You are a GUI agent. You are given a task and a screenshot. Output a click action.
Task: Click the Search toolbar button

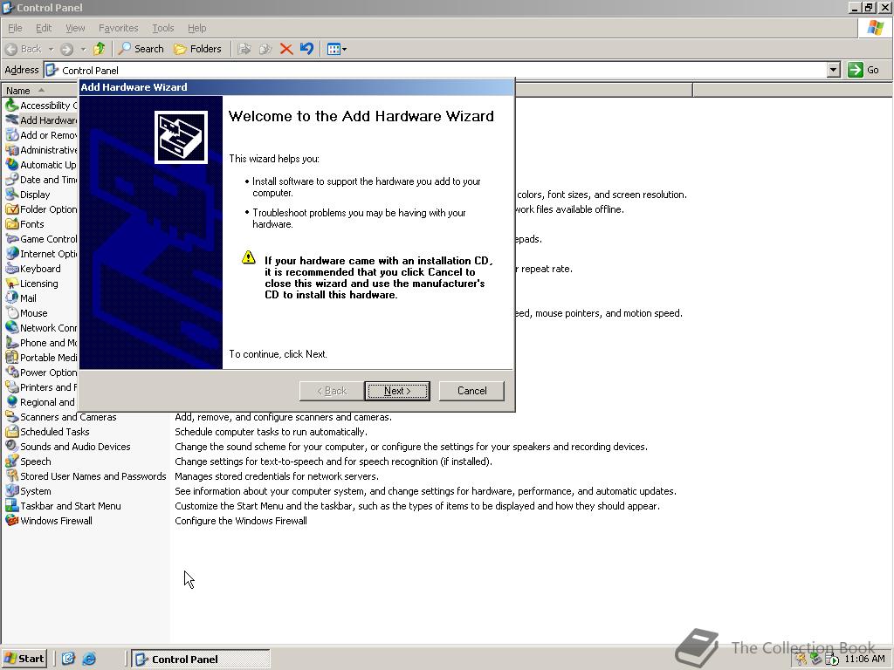click(141, 49)
